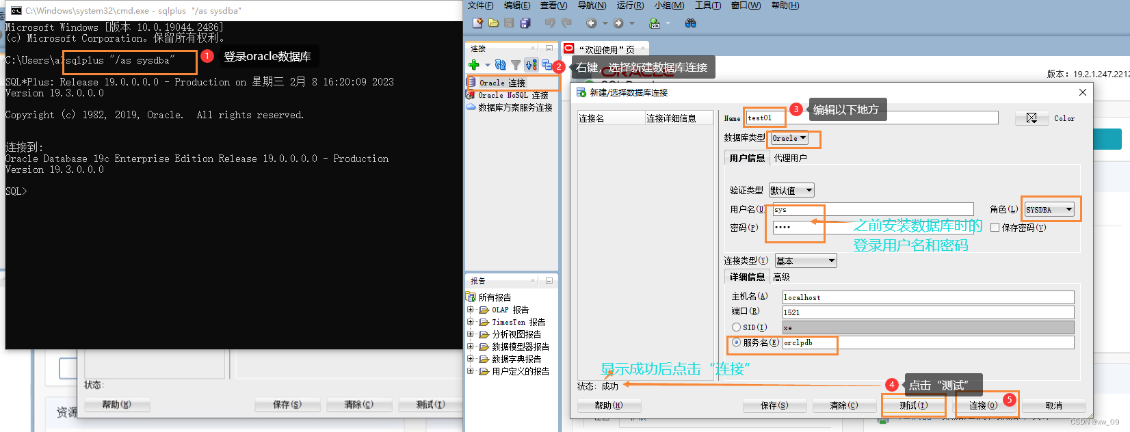Click into the Name field containing test01
1130x432 pixels.
[x=871, y=118]
